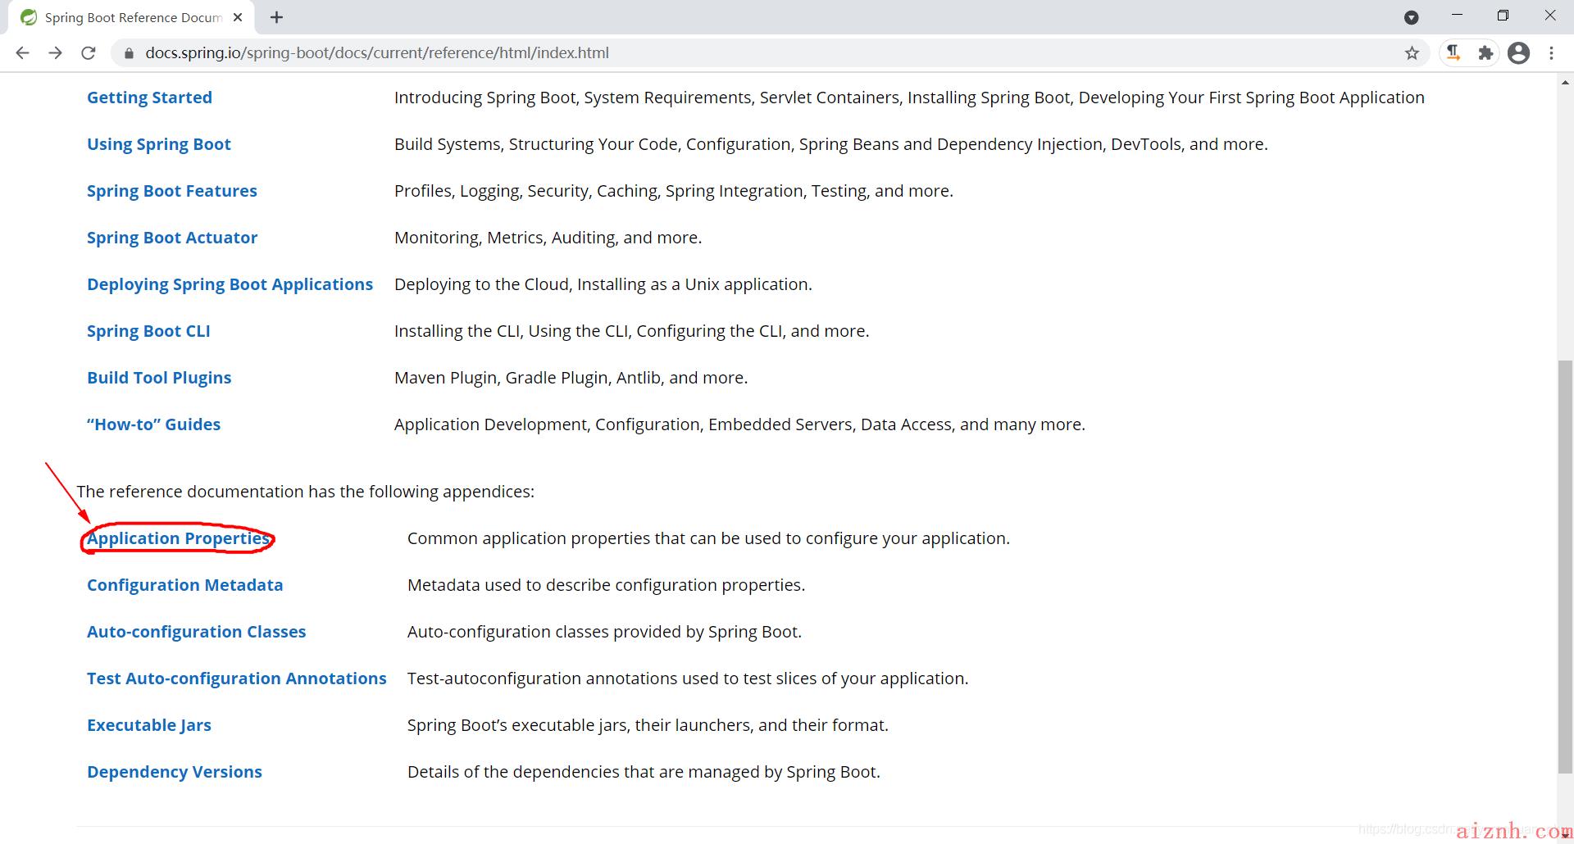Click 'Installing the CLI, Using the CLI' description
This screenshot has height=844, width=1574.
point(631,331)
